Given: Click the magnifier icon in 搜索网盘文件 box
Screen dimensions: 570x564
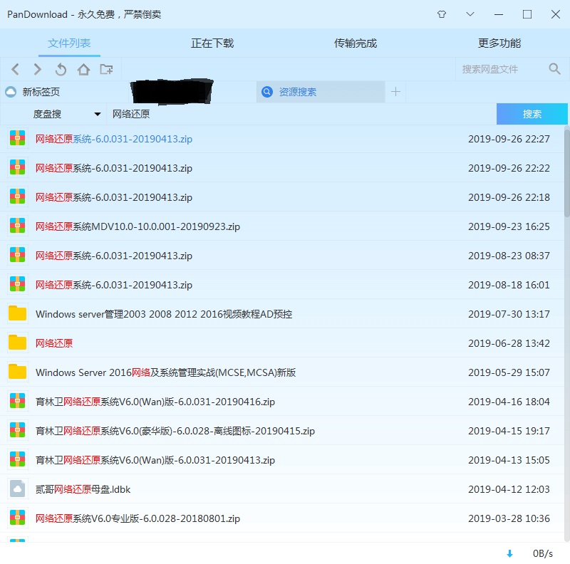Looking at the screenshot, I should pyautogui.click(x=554, y=69).
